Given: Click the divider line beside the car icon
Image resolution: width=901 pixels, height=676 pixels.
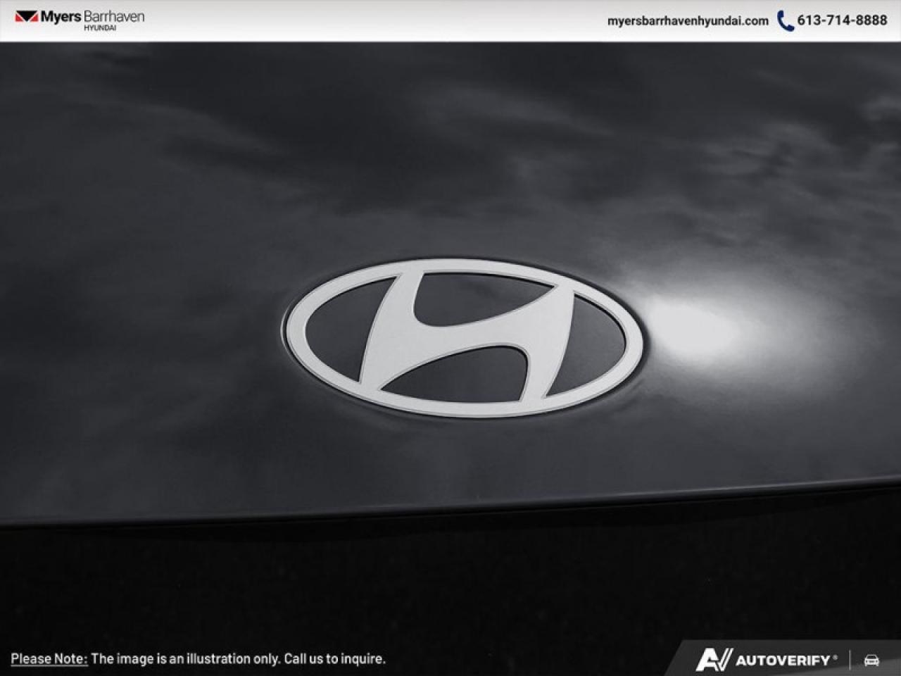Looking at the screenshot, I should click(850, 660).
